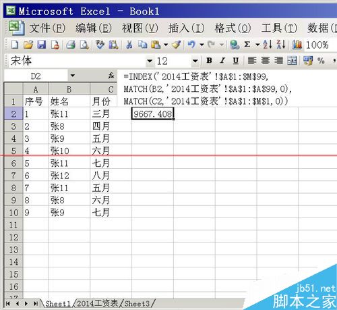Sort the data descending Z to A
The height and width of the screenshot is (310, 337).
pyautogui.click(x=281, y=45)
